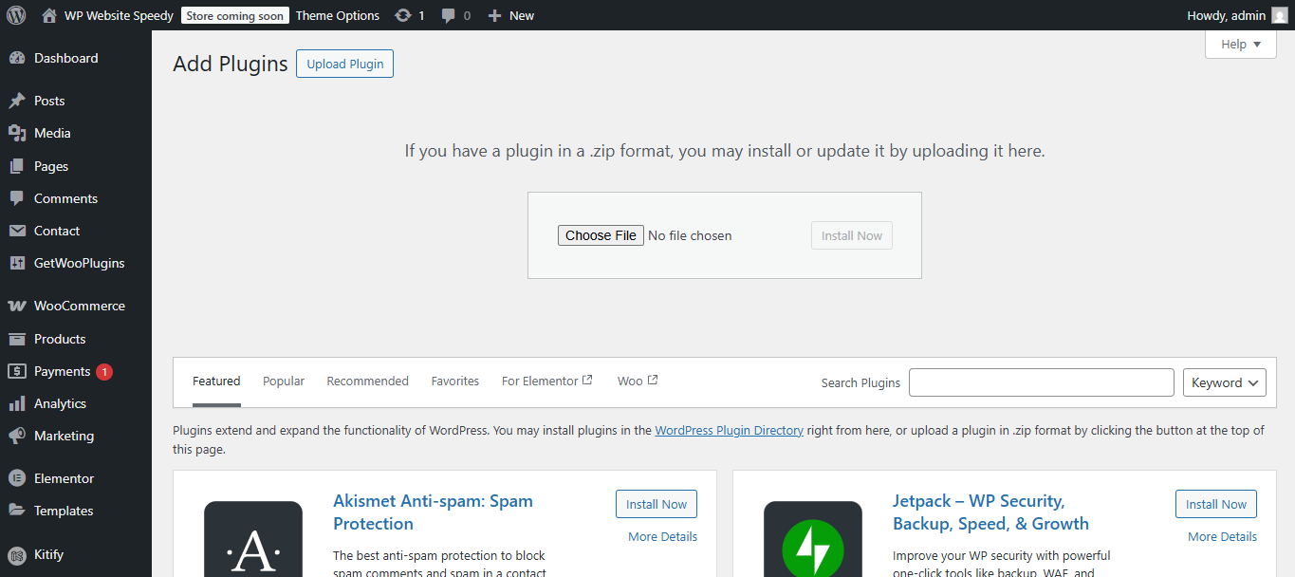
Task: Click the GetWooPlugins icon
Action: pyautogui.click(x=17, y=263)
